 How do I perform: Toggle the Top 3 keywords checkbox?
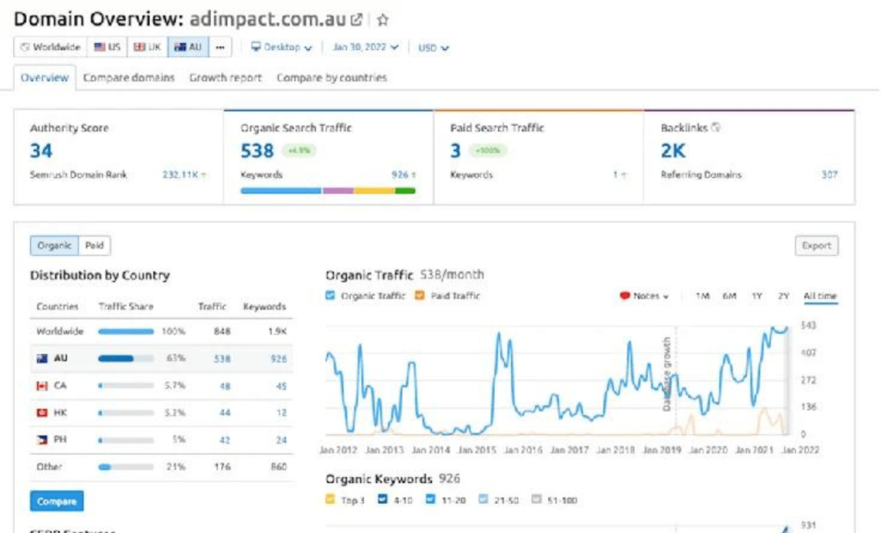tap(331, 499)
